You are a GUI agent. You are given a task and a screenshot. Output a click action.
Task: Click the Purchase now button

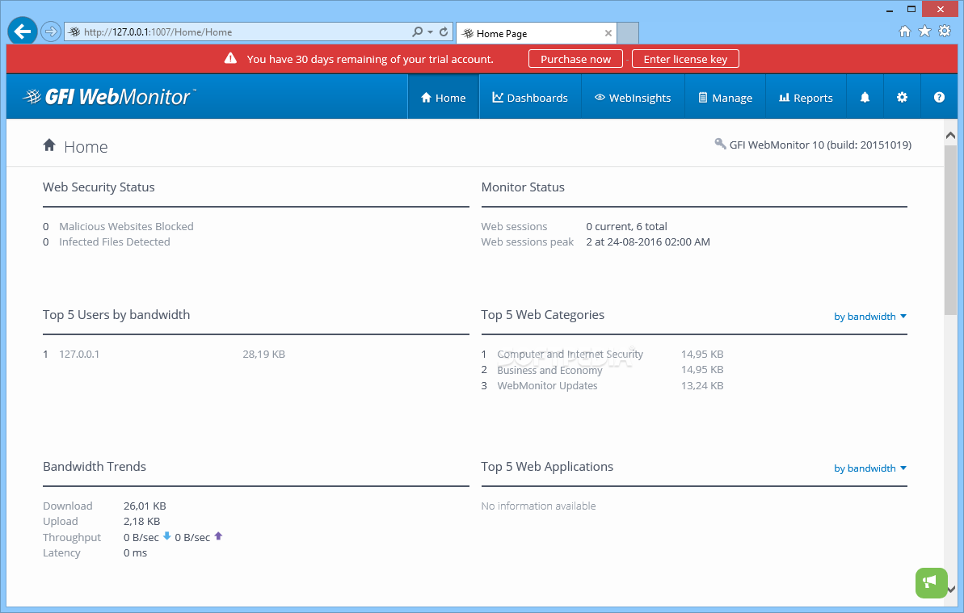(x=575, y=59)
